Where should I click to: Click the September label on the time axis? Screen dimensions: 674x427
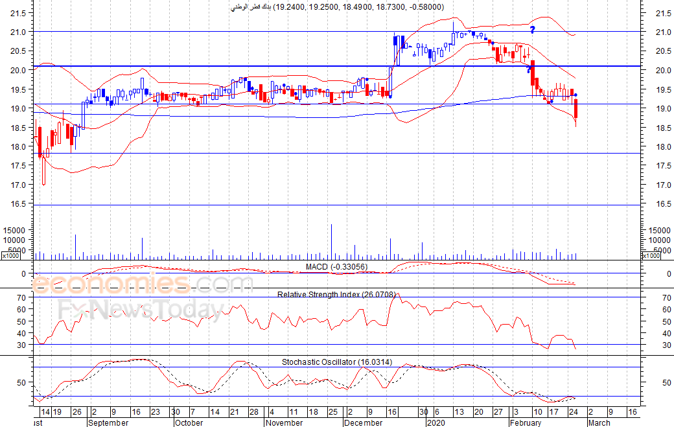(107, 422)
